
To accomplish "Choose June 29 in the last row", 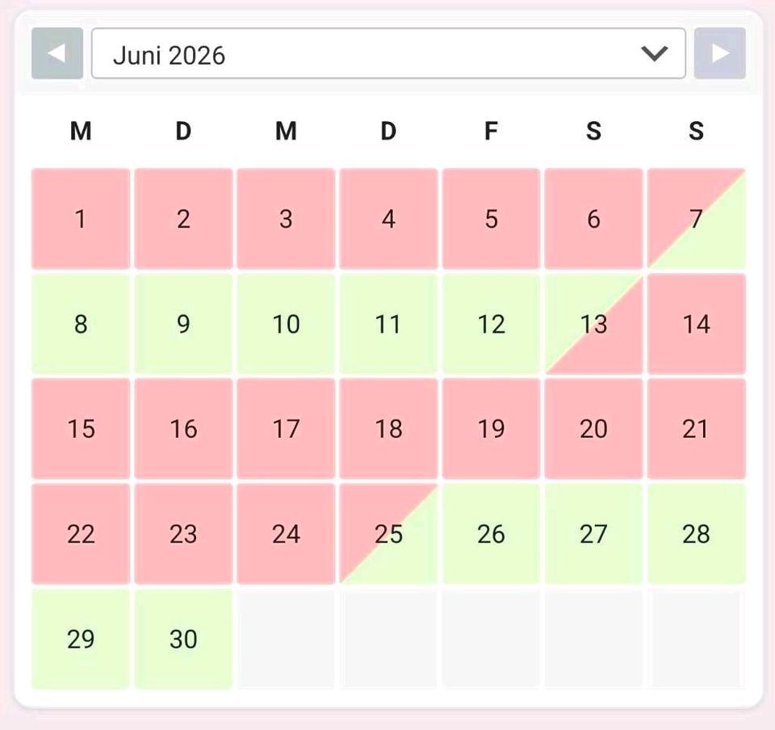I will (x=81, y=639).
